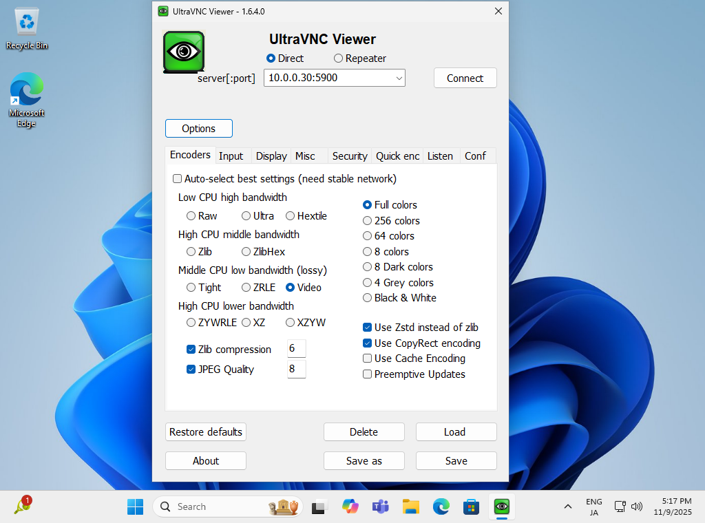
Task: Open the Microsoft Store from the taskbar
Action: 471,506
